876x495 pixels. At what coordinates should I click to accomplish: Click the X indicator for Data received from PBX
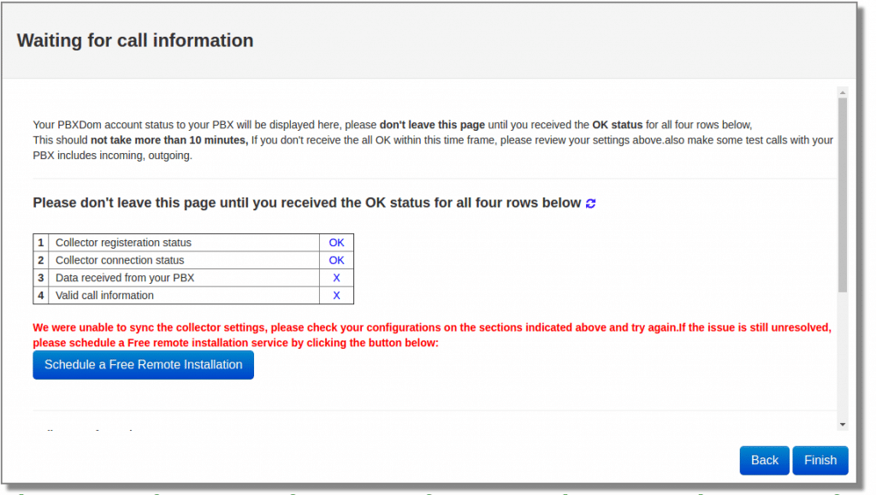[x=336, y=278]
